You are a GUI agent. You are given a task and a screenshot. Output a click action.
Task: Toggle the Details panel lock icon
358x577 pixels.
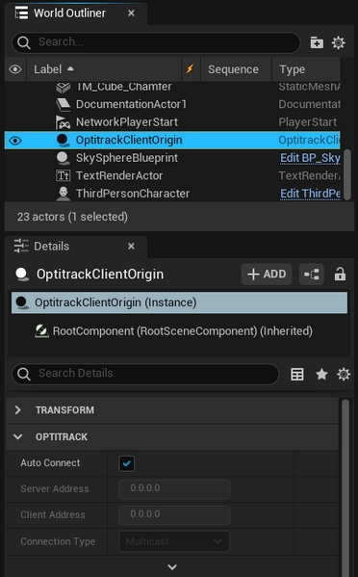coord(340,275)
